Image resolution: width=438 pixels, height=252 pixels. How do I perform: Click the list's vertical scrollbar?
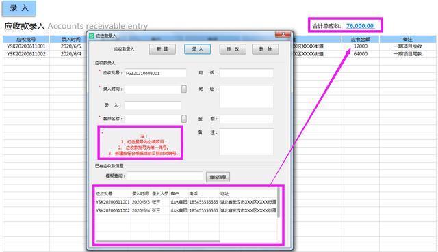[x=279, y=203]
